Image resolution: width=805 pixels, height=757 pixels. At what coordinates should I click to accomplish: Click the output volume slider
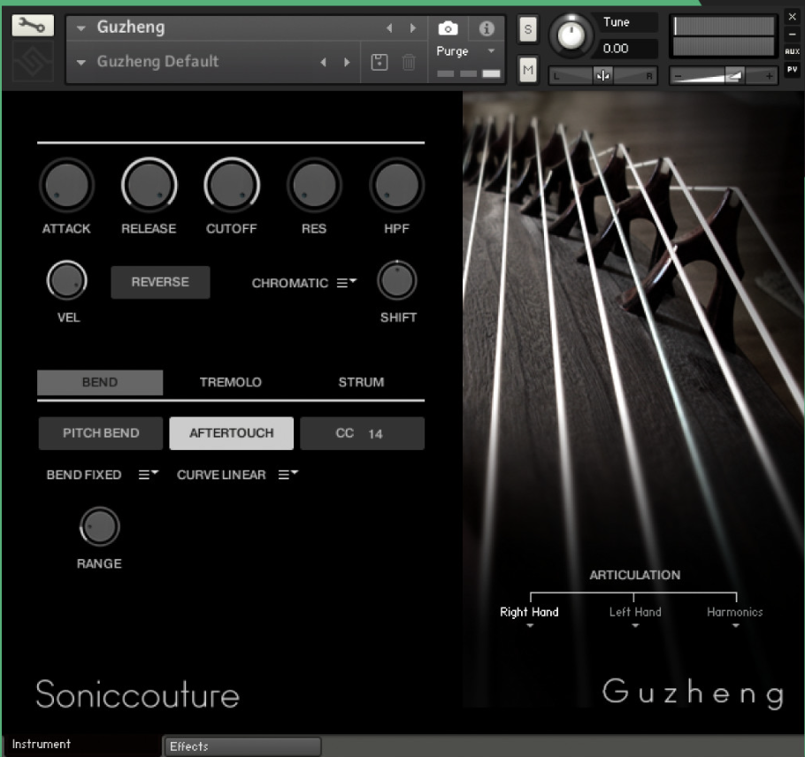pyautogui.click(x=723, y=76)
